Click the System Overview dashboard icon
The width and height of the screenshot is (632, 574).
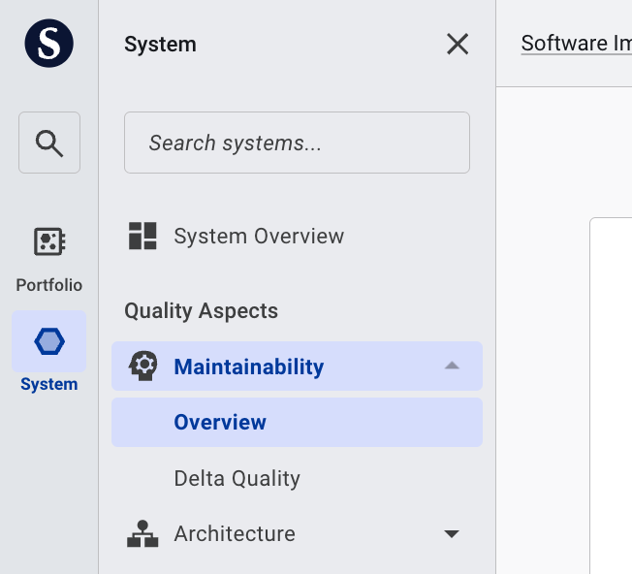click(142, 236)
